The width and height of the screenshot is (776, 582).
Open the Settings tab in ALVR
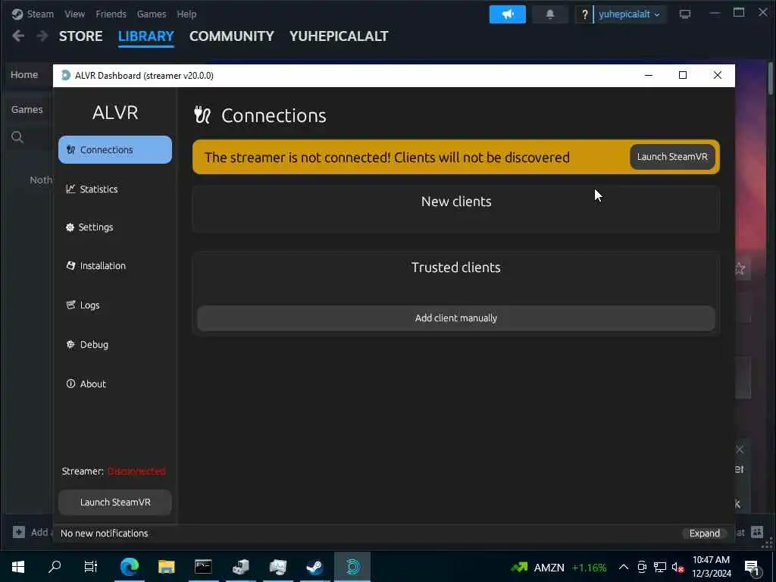[x=89, y=227]
